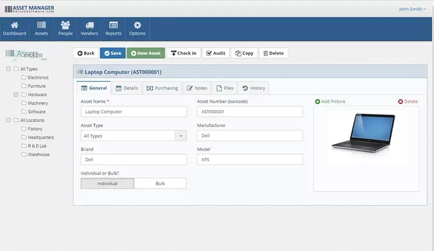Click the red Delete picture icon
The height and width of the screenshot is (251, 434).
point(400,102)
